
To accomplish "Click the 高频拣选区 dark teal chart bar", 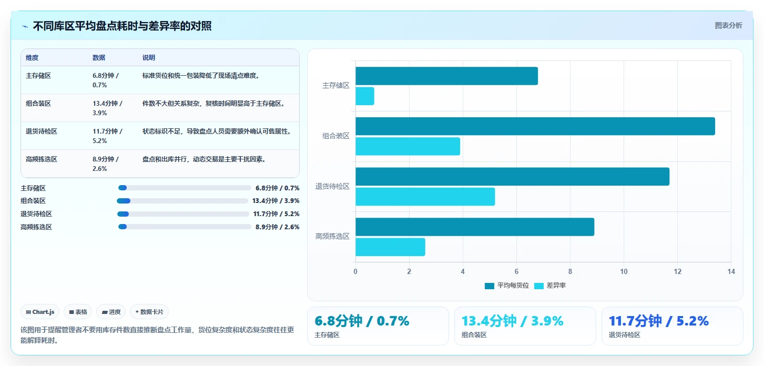I will pyautogui.click(x=475, y=227).
